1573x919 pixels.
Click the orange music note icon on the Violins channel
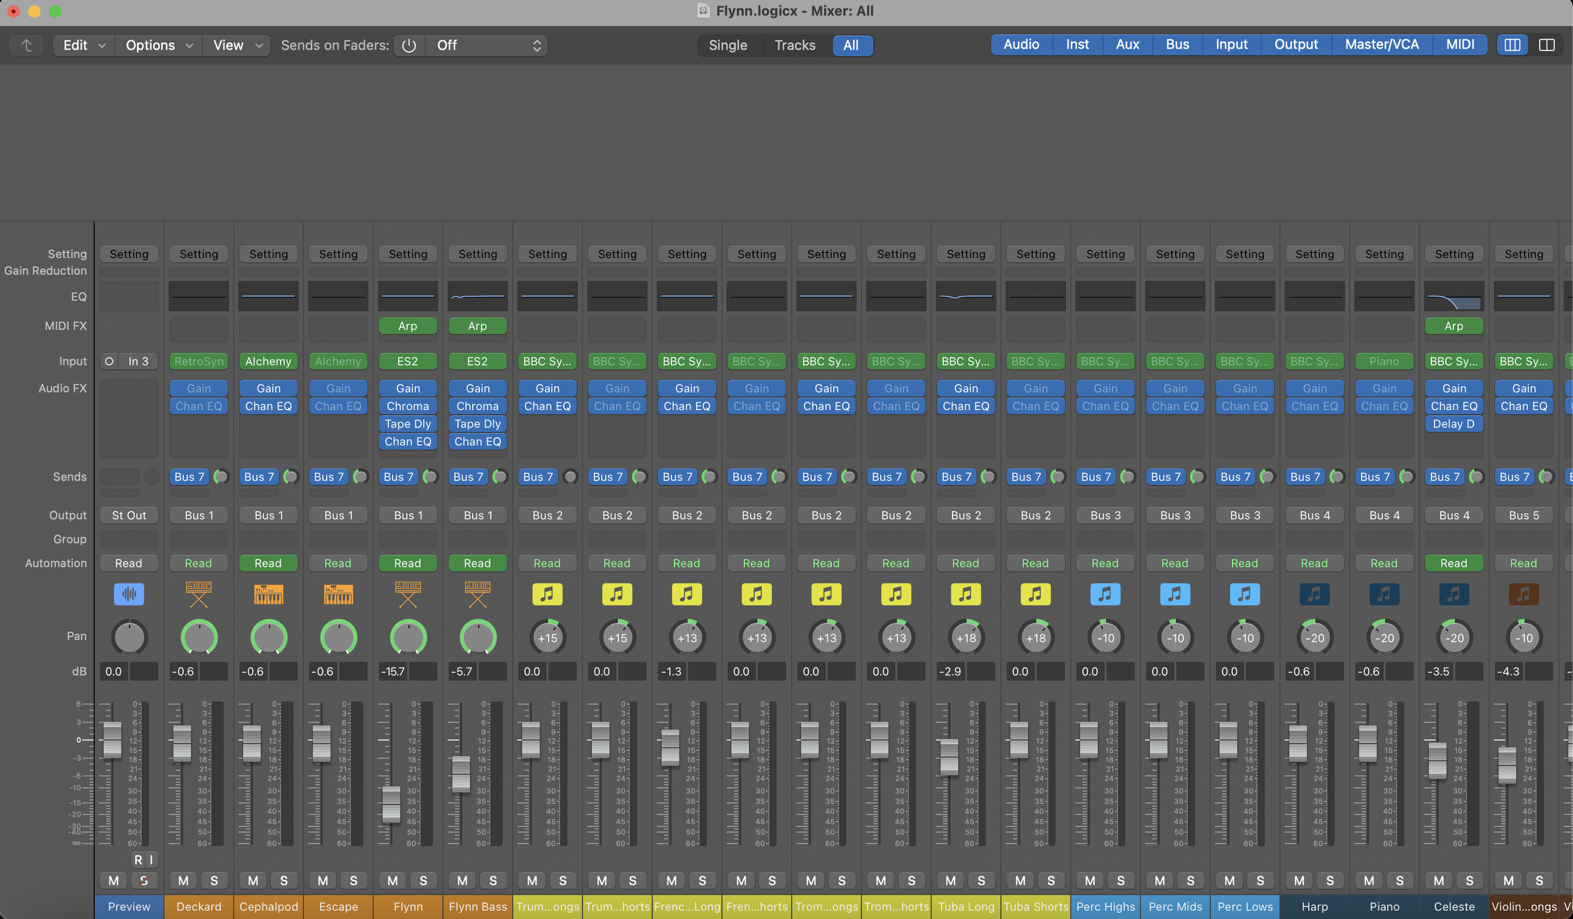click(x=1523, y=593)
